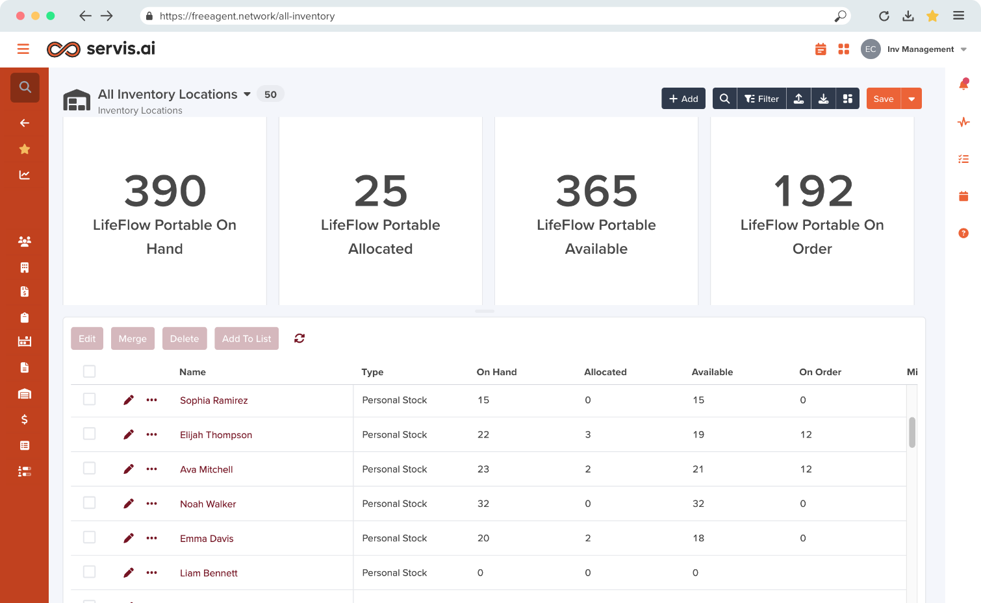Screen dimensions: 981x603
Task: Open the Filter button
Action: 761,99
